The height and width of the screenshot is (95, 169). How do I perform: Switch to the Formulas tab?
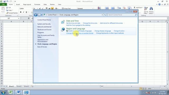[x=37, y=4]
